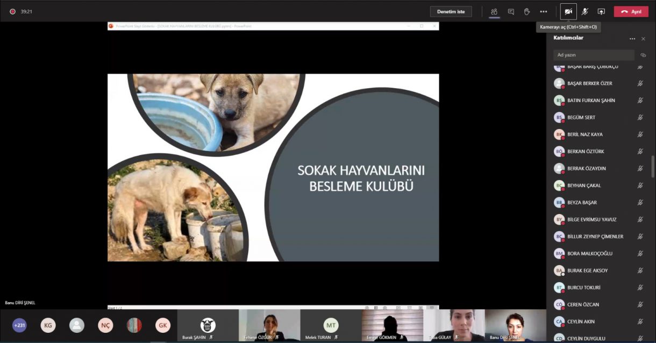Click the BS avatar of BEGÜM SERT
The image size is (656, 343).
pos(559,117)
